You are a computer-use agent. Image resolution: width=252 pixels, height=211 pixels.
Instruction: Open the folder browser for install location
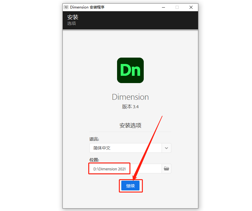pos(166,169)
